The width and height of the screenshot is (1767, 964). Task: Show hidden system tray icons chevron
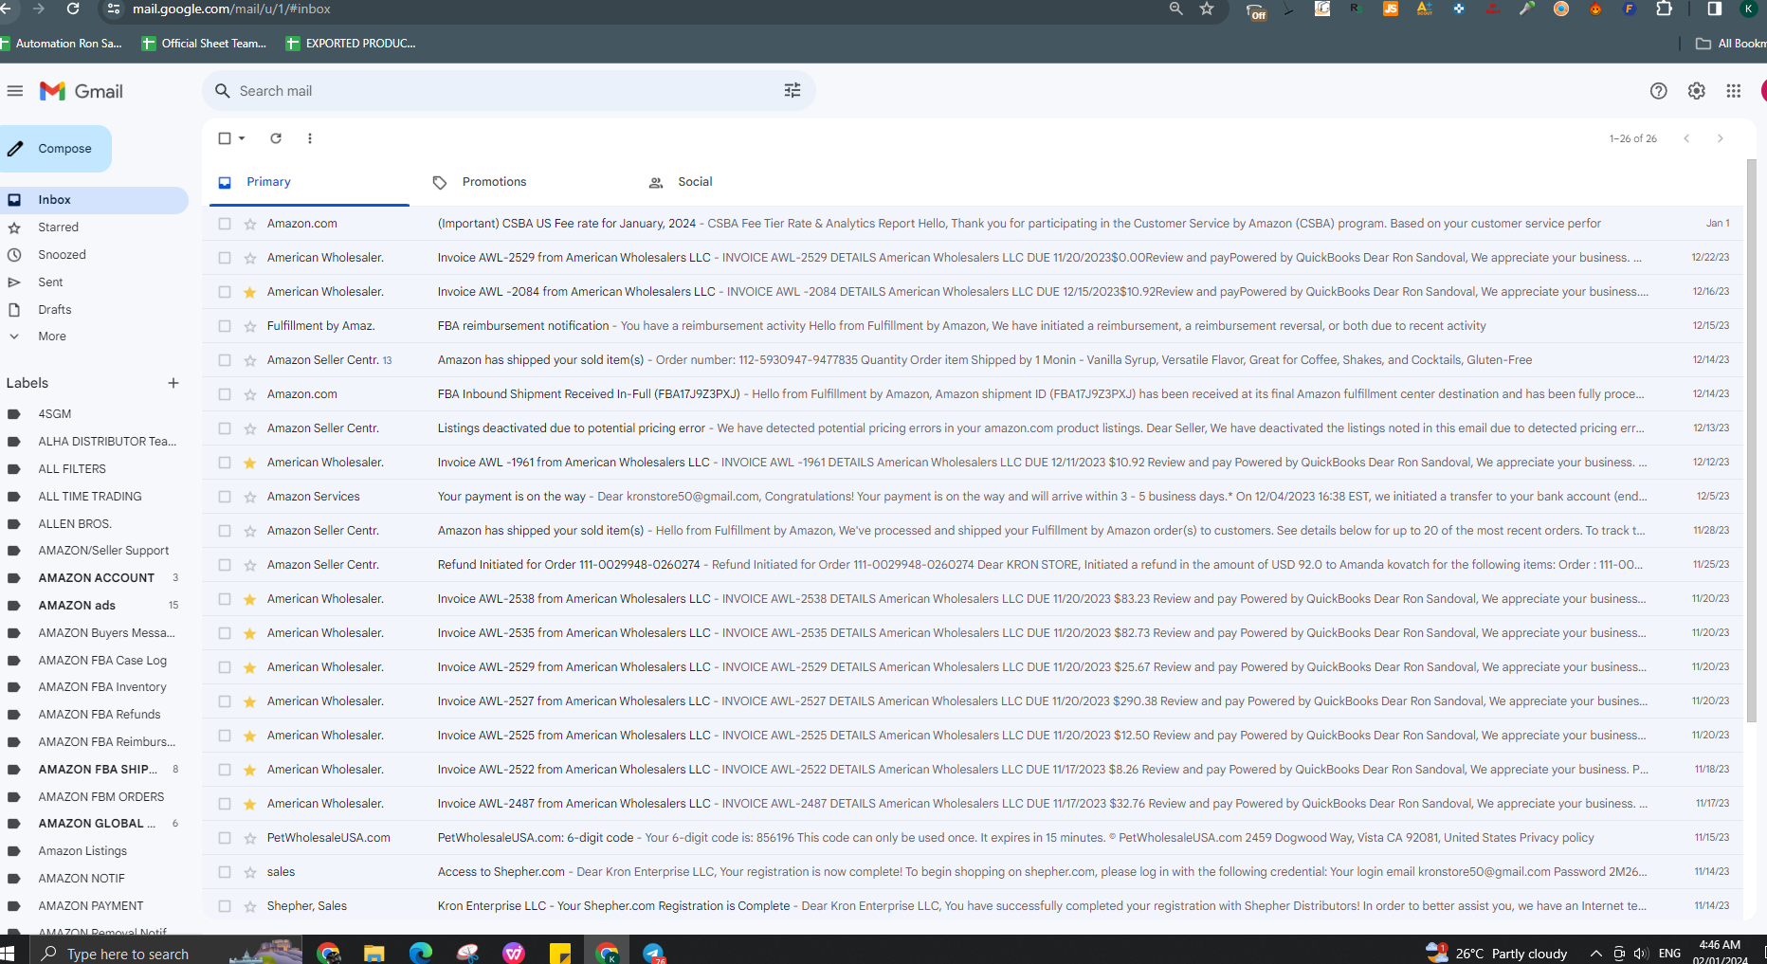tap(1595, 954)
